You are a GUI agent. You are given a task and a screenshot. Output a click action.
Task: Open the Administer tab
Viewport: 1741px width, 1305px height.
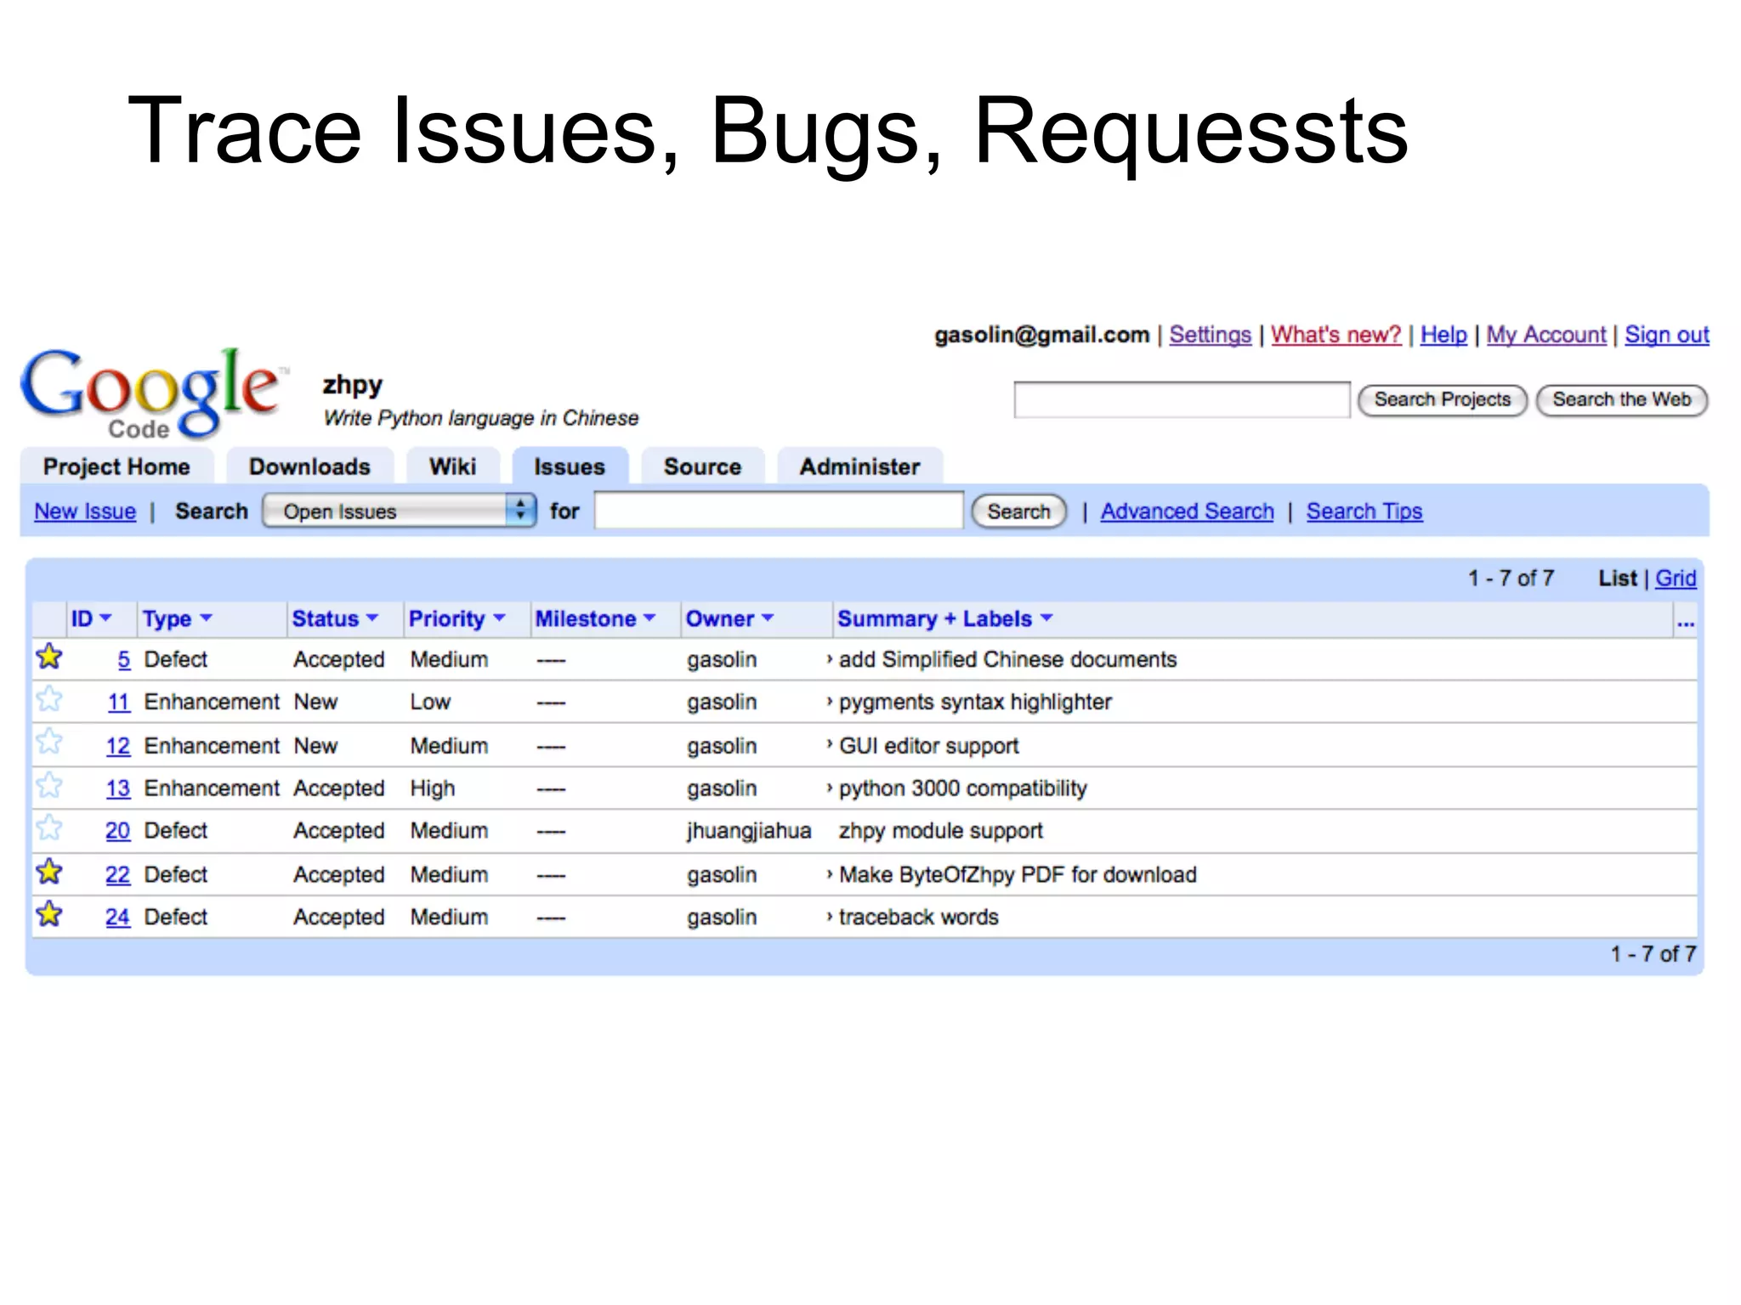[x=859, y=466]
